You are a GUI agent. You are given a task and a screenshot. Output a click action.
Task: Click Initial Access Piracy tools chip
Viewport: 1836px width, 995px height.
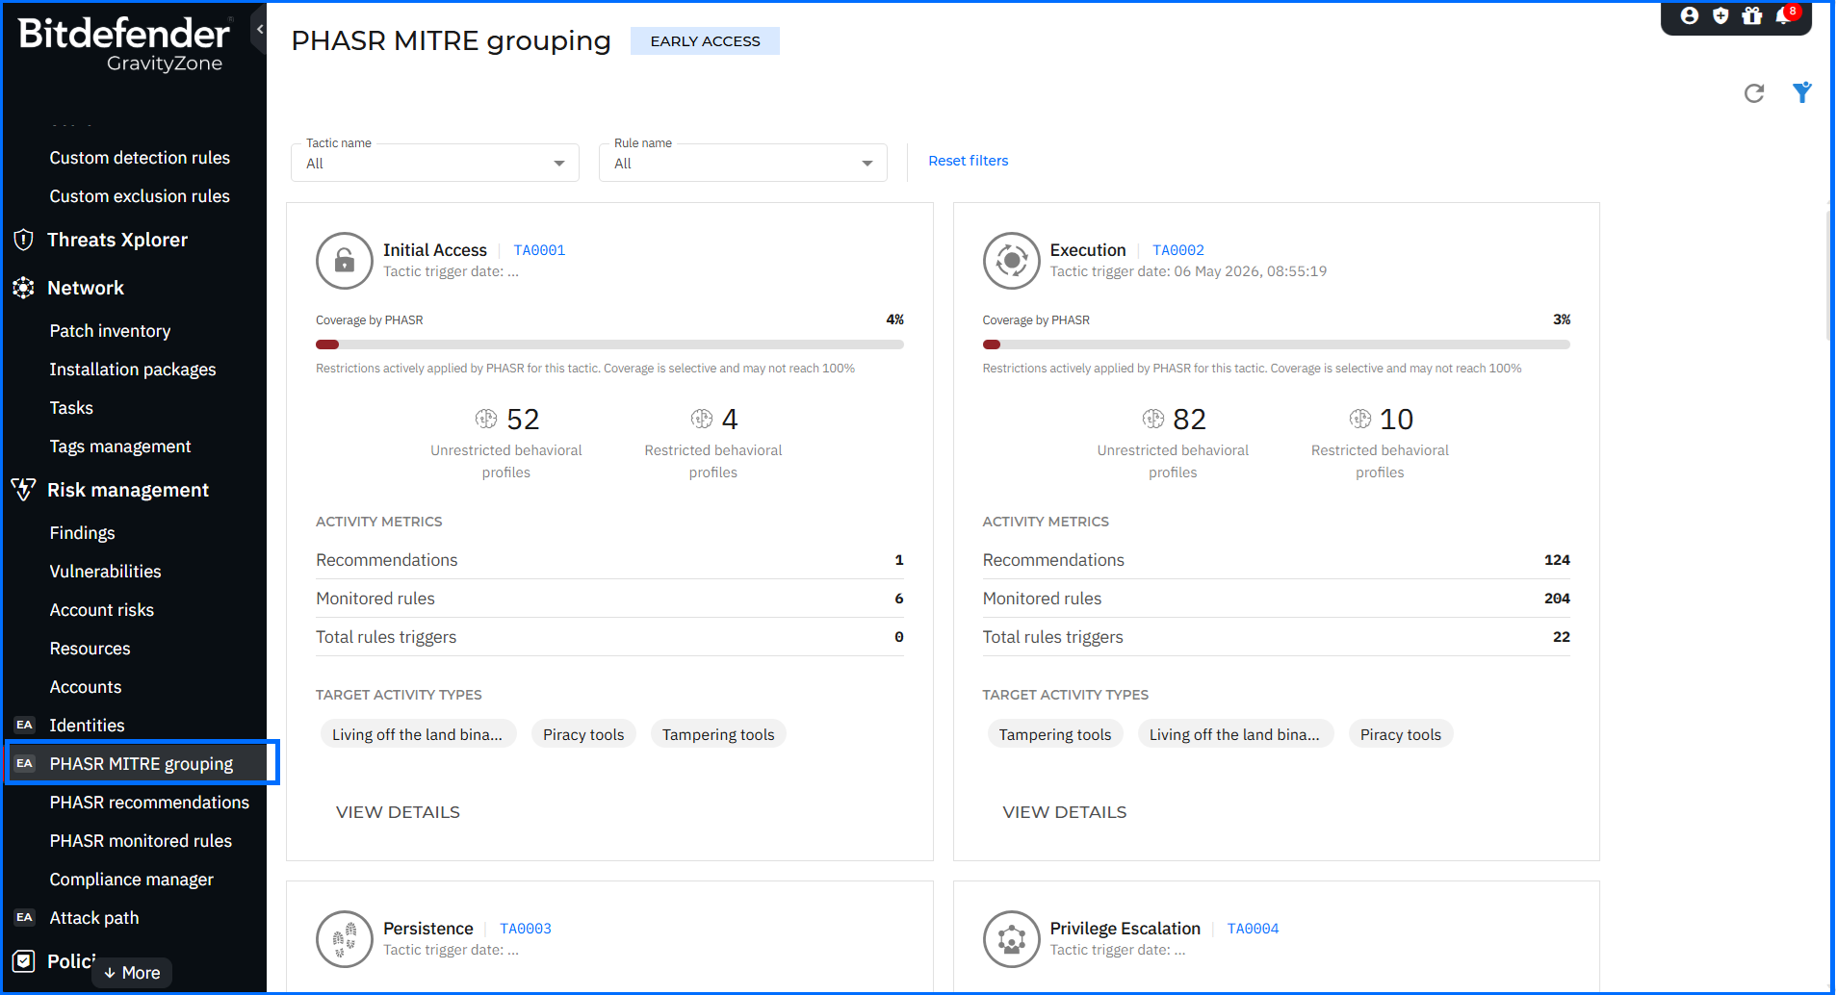coord(583,734)
